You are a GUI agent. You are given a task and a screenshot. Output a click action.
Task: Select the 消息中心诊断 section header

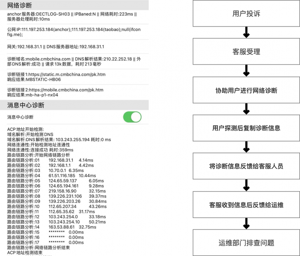(74, 105)
